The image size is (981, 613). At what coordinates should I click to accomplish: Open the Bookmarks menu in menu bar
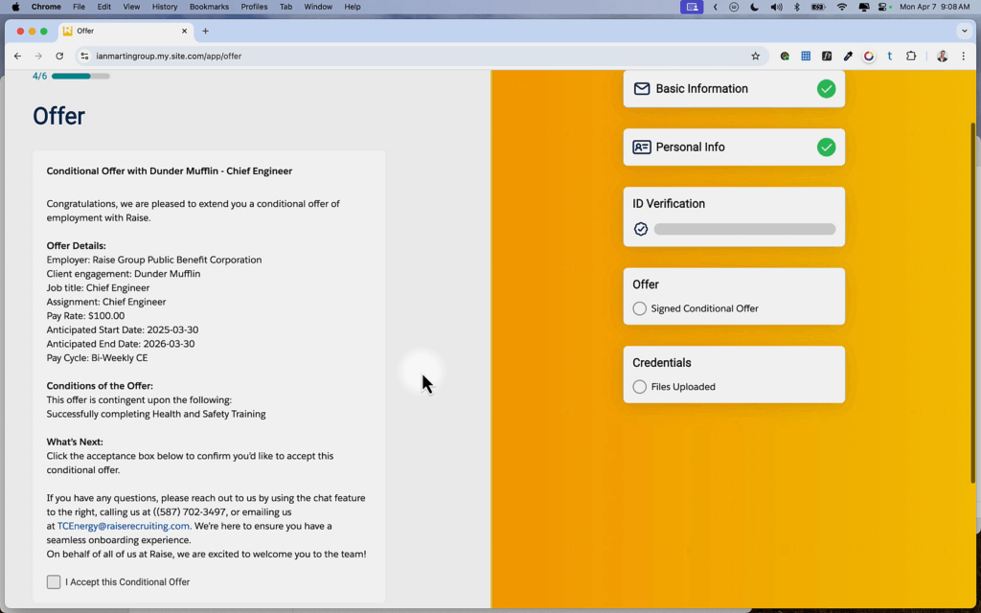(x=209, y=7)
